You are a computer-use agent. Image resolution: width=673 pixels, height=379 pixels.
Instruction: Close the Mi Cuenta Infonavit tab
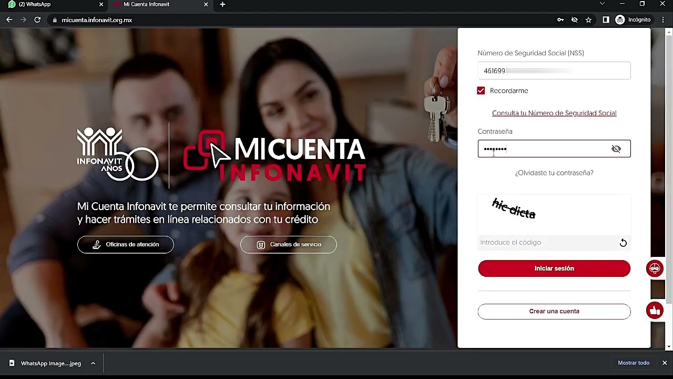click(x=206, y=4)
